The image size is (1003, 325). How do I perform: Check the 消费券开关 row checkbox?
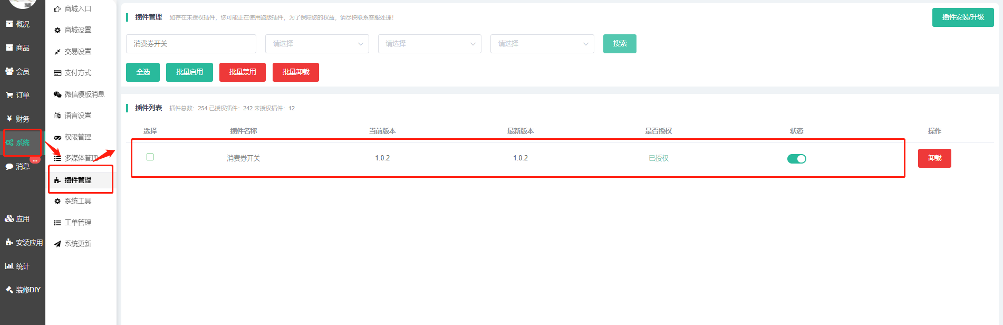150,157
